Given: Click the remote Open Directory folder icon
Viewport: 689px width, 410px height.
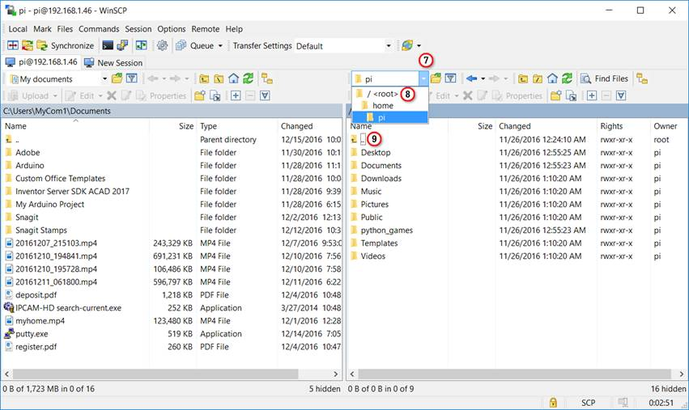Looking at the screenshot, I should [436, 78].
